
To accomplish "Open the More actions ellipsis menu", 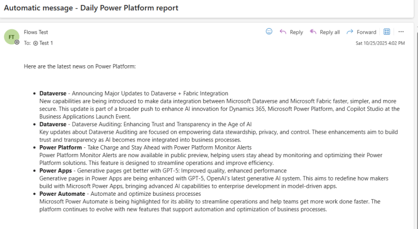I will pyautogui.click(x=401, y=32).
